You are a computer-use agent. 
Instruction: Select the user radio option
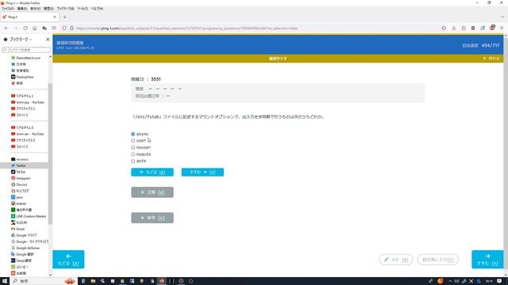click(x=133, y=141)
